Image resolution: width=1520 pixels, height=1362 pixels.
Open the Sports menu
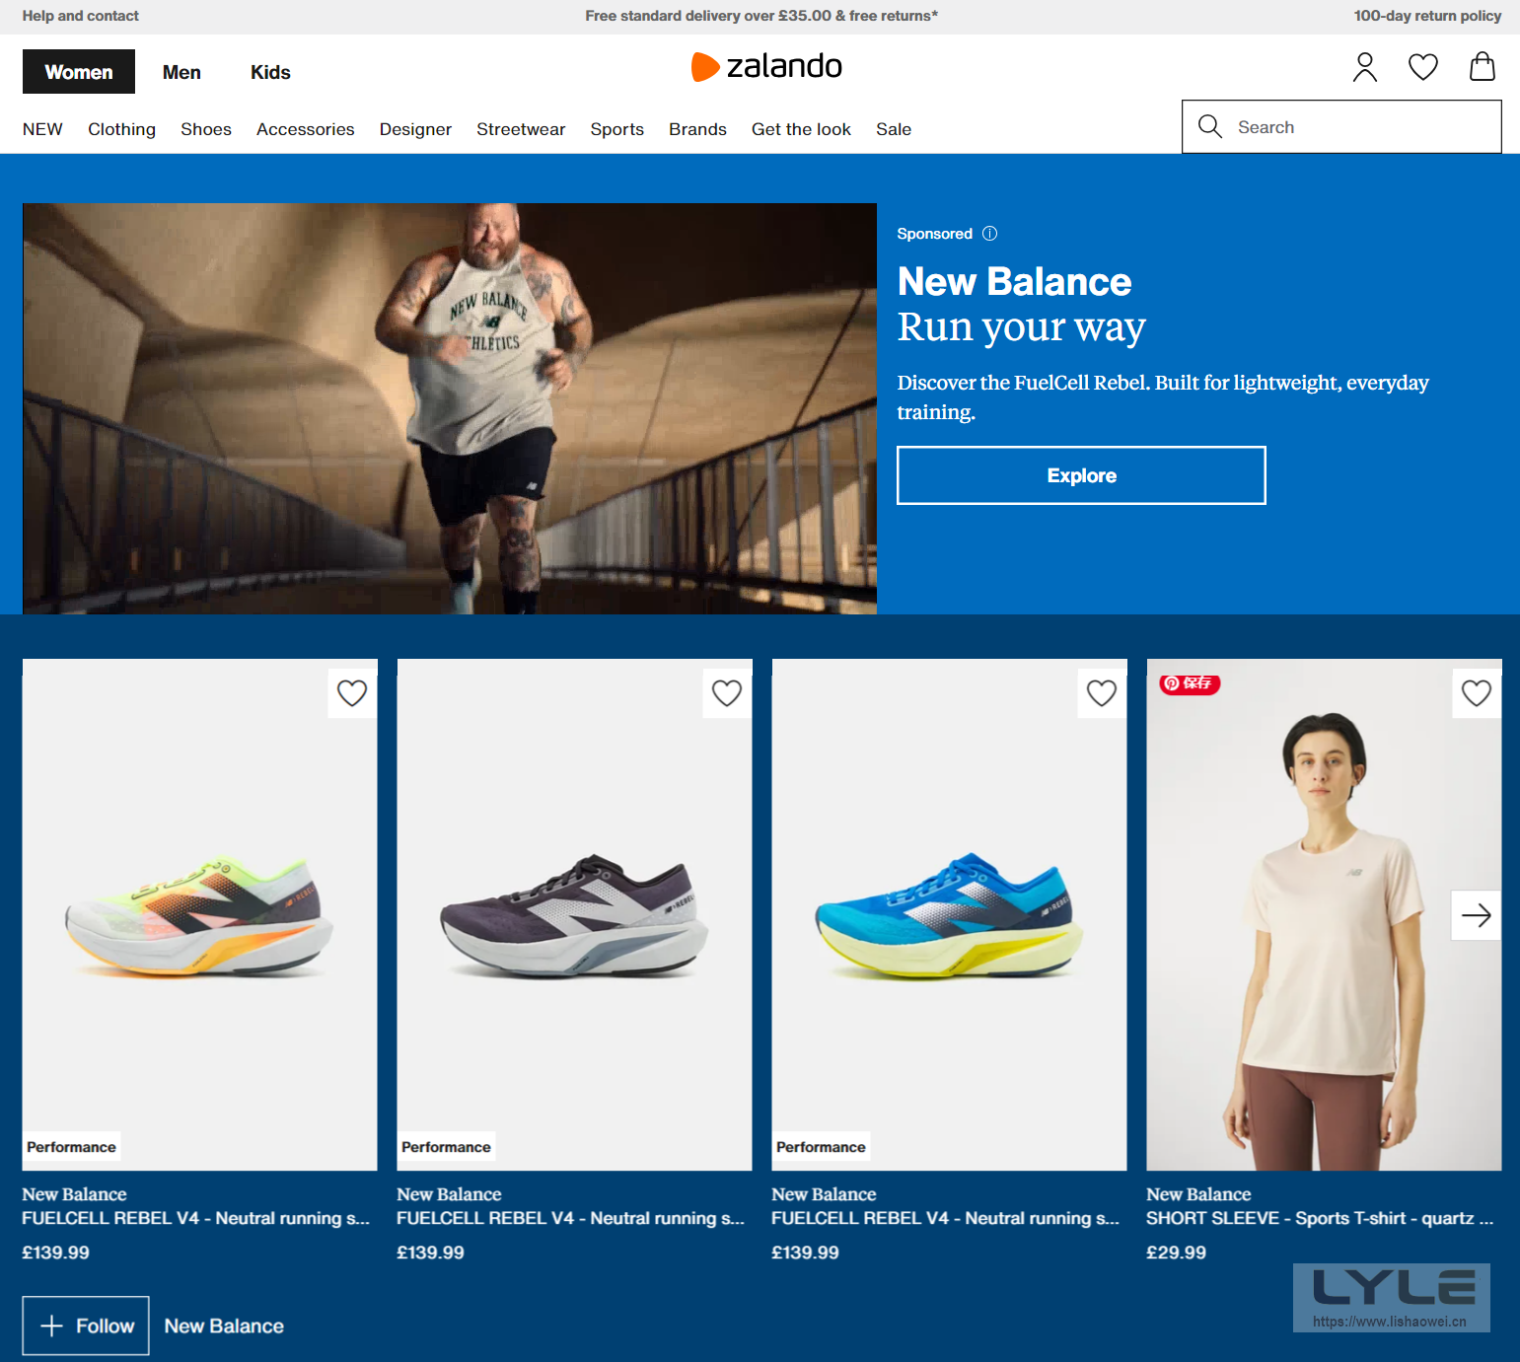[617, 129]
